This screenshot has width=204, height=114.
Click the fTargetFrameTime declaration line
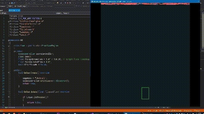click(54, 59)
